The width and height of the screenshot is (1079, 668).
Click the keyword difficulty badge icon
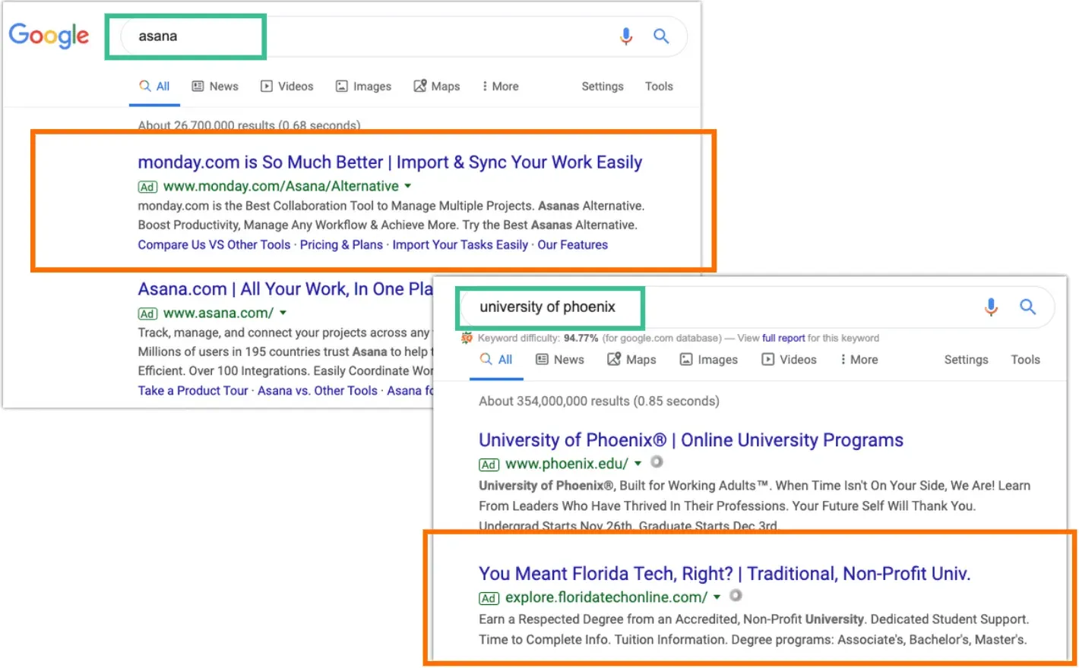(467, 338)
